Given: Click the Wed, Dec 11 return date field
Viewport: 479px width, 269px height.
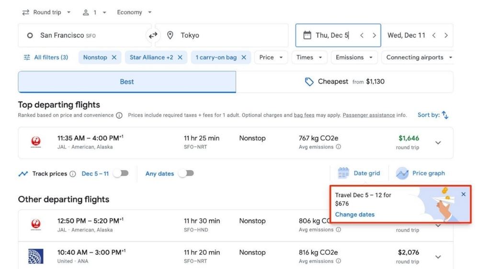Looking at the screenshot, I should pyautogui.click(x=417, y=35).
